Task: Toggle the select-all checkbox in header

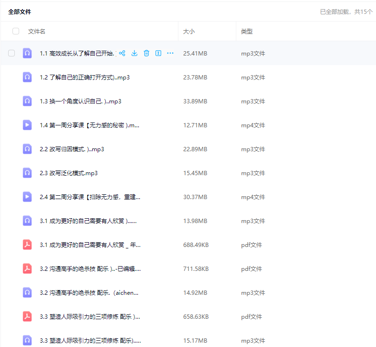Action: 16,31
